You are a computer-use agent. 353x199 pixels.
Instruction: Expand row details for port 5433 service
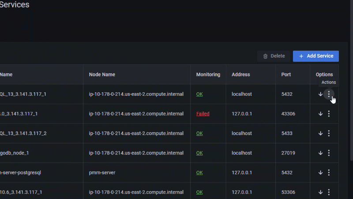coord(320,133)
